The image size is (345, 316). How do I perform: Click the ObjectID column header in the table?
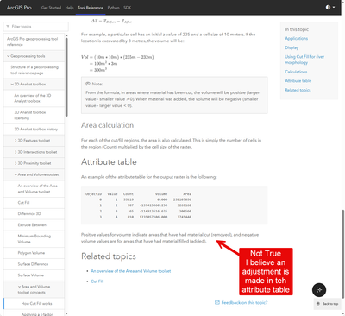tap(93, 194)
